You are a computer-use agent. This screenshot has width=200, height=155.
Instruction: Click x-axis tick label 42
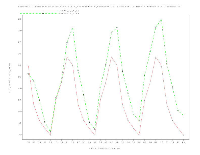click(x=106, y=142)
